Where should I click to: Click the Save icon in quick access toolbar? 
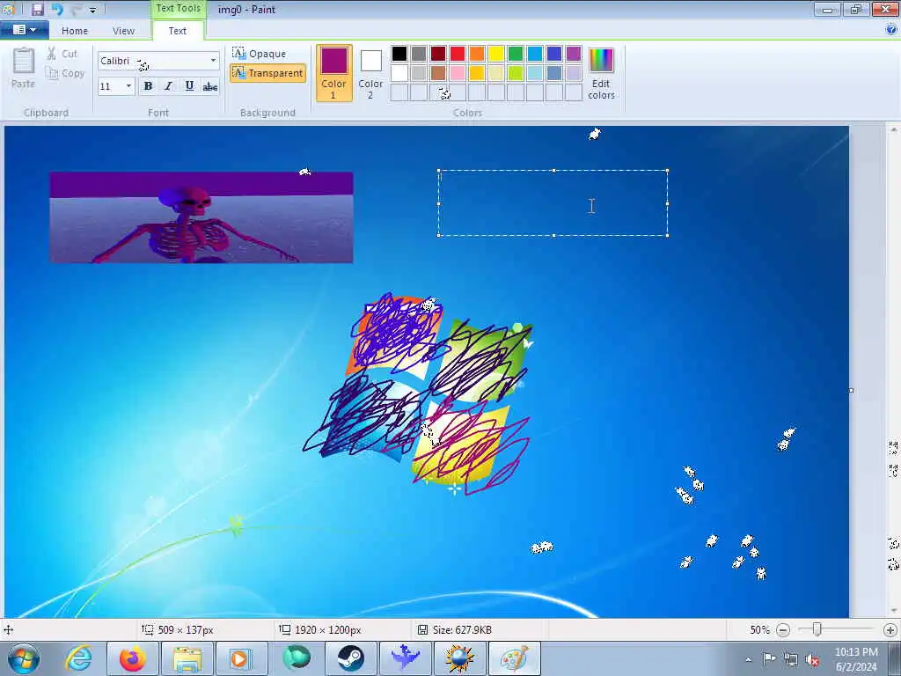37,9
